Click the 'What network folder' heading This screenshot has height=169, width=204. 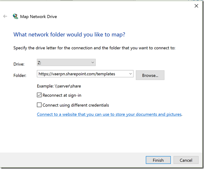tap(69, 35)
